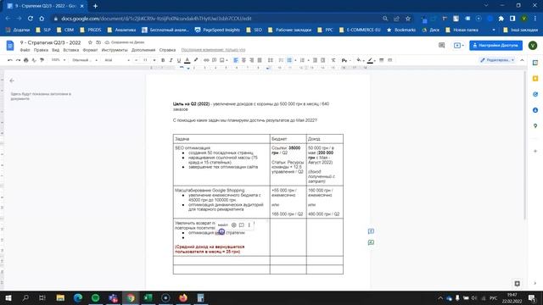This screenshot has height=305, width=543.
Task: Open Keep in the side panel
Action: point(535,79)
